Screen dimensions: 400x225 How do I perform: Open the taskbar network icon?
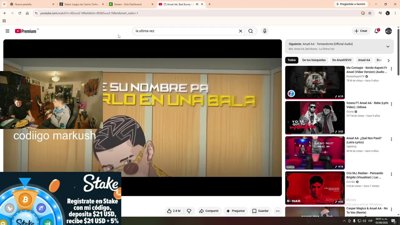(359, 221)
